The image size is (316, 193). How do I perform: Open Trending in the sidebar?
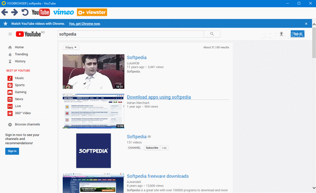[x=22, y=54]
